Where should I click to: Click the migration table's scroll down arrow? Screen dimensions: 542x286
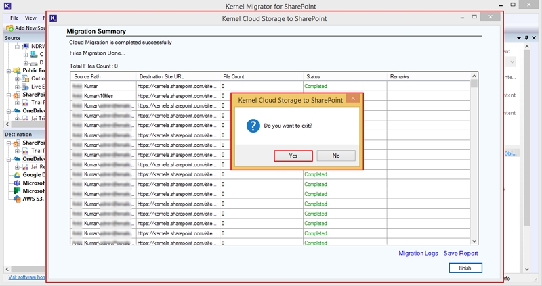474,241
